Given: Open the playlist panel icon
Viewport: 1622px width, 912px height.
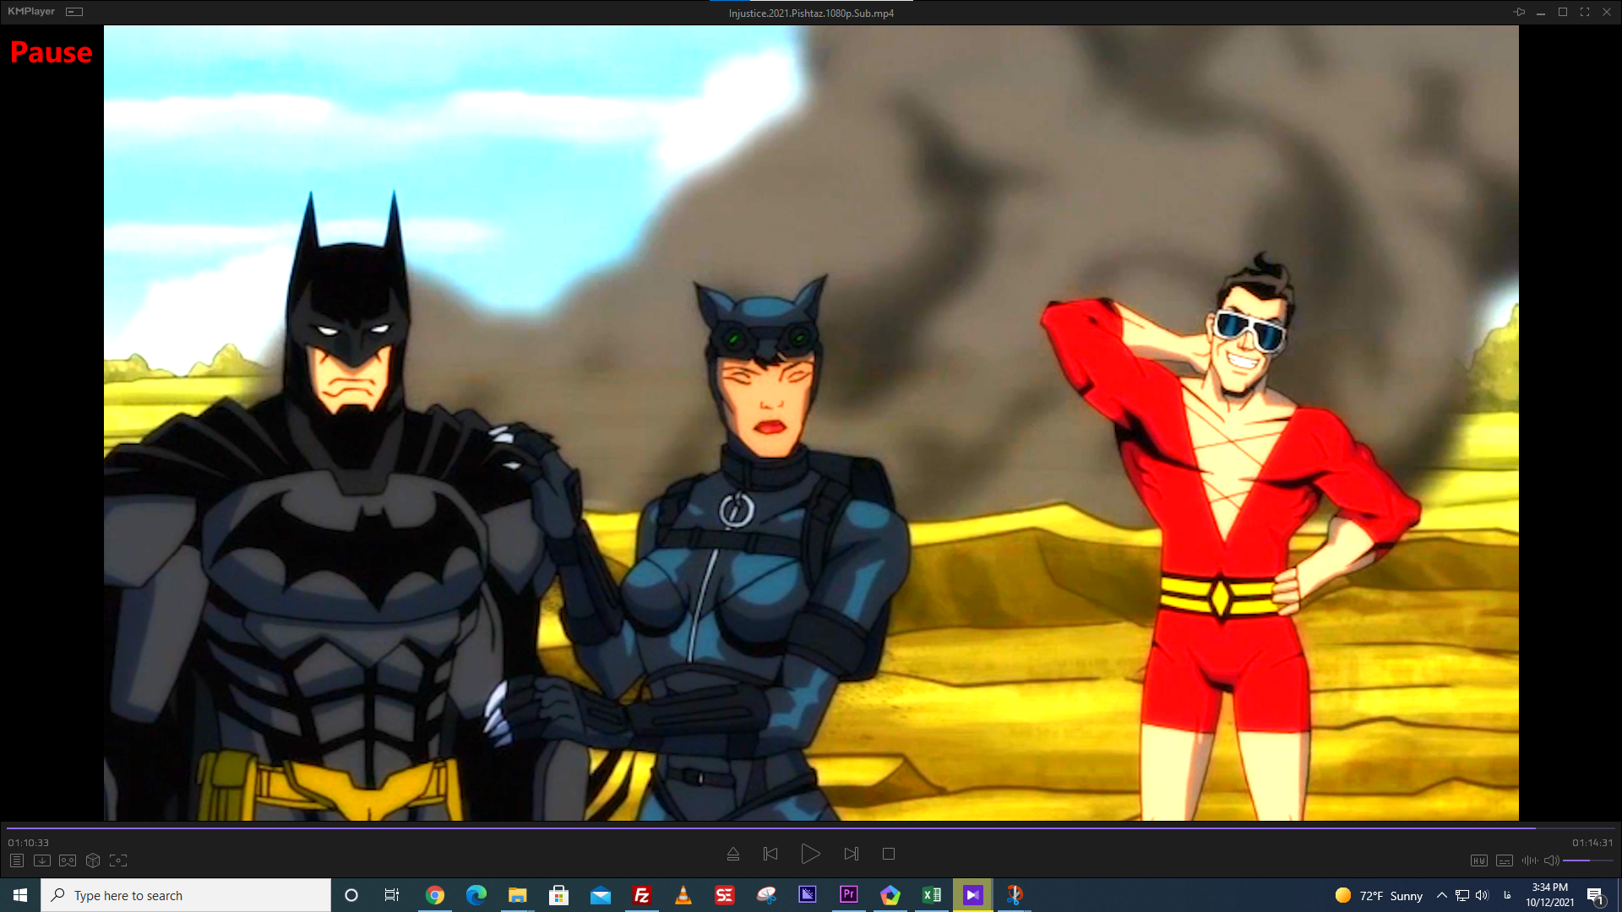Looking at the screenshot, I should click(17, 860).
